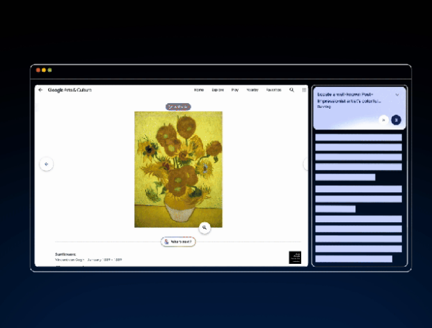This screenshot has width=432, height=328.
Task: Click the pill button above the painting
Action: coord(178,107)
